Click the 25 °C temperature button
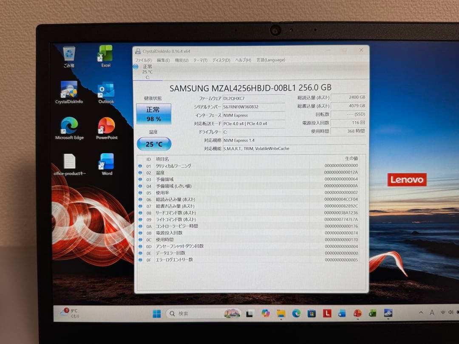This screenshot has width=459, height=344. [x=154, y=144]
